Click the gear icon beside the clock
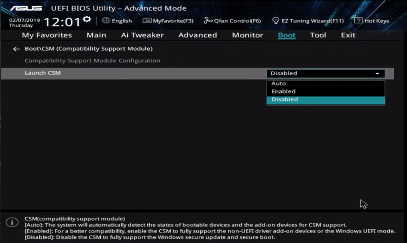This screenshot has height=243, width=407. coord(87,19)
